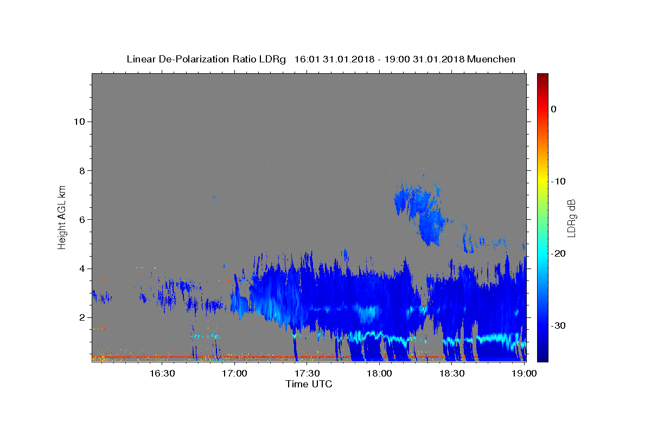Click the colorbar value -20

559,253
